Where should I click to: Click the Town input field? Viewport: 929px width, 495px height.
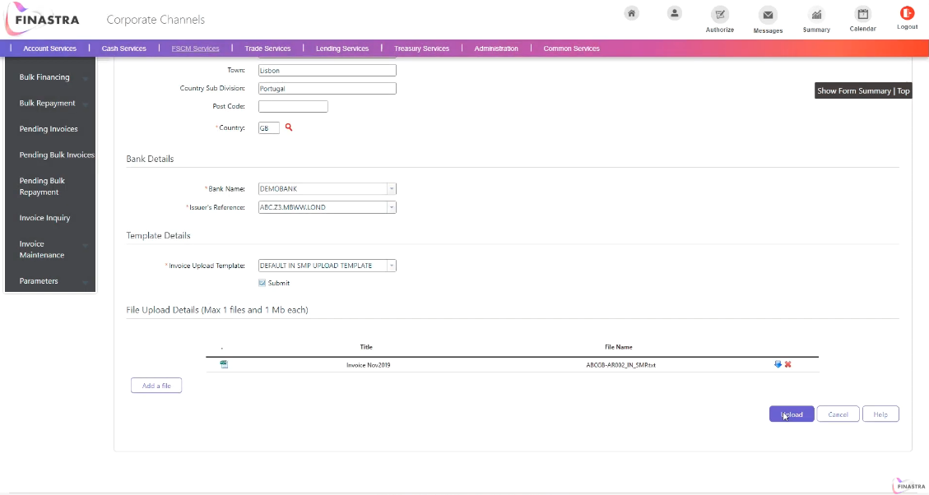point(327,71)
